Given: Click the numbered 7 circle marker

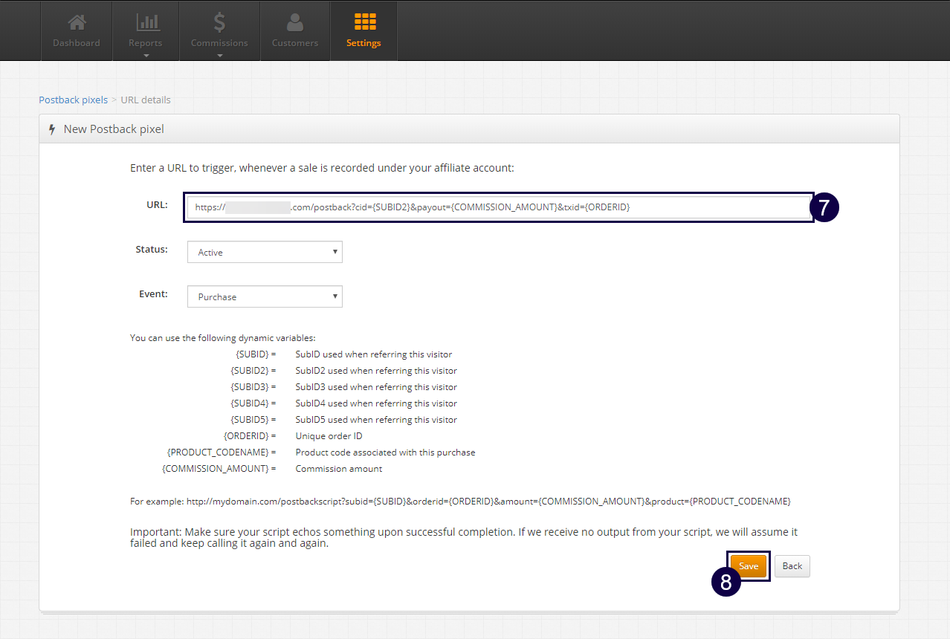Looking at the screenshot, I should pyautogui.click(x=824, y=208).
